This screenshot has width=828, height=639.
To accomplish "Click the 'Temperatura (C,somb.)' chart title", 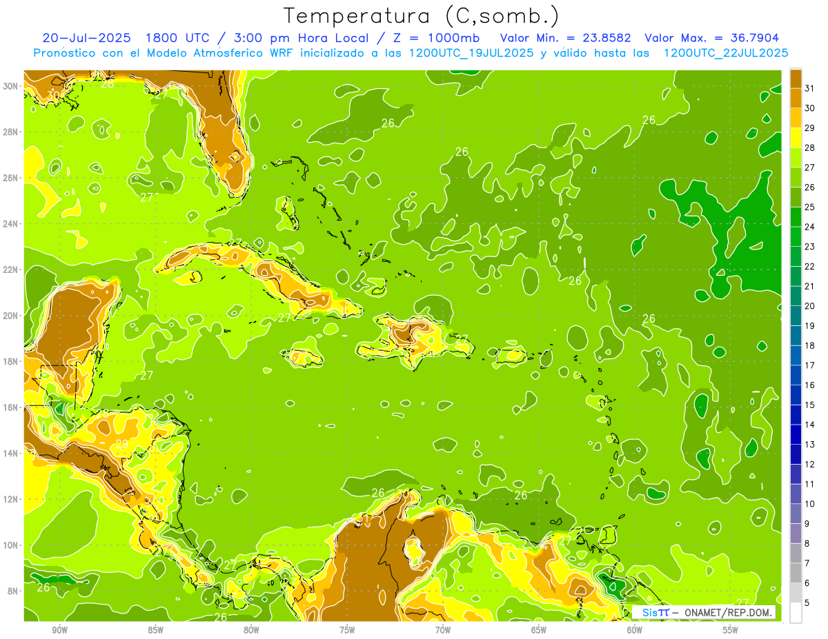I will pos(422,16).
